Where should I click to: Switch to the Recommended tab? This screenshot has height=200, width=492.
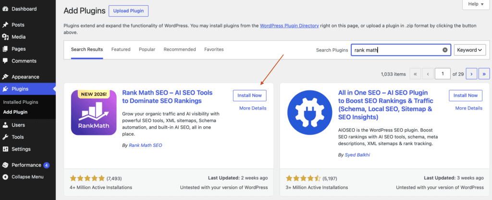click(x=180, y=49)
